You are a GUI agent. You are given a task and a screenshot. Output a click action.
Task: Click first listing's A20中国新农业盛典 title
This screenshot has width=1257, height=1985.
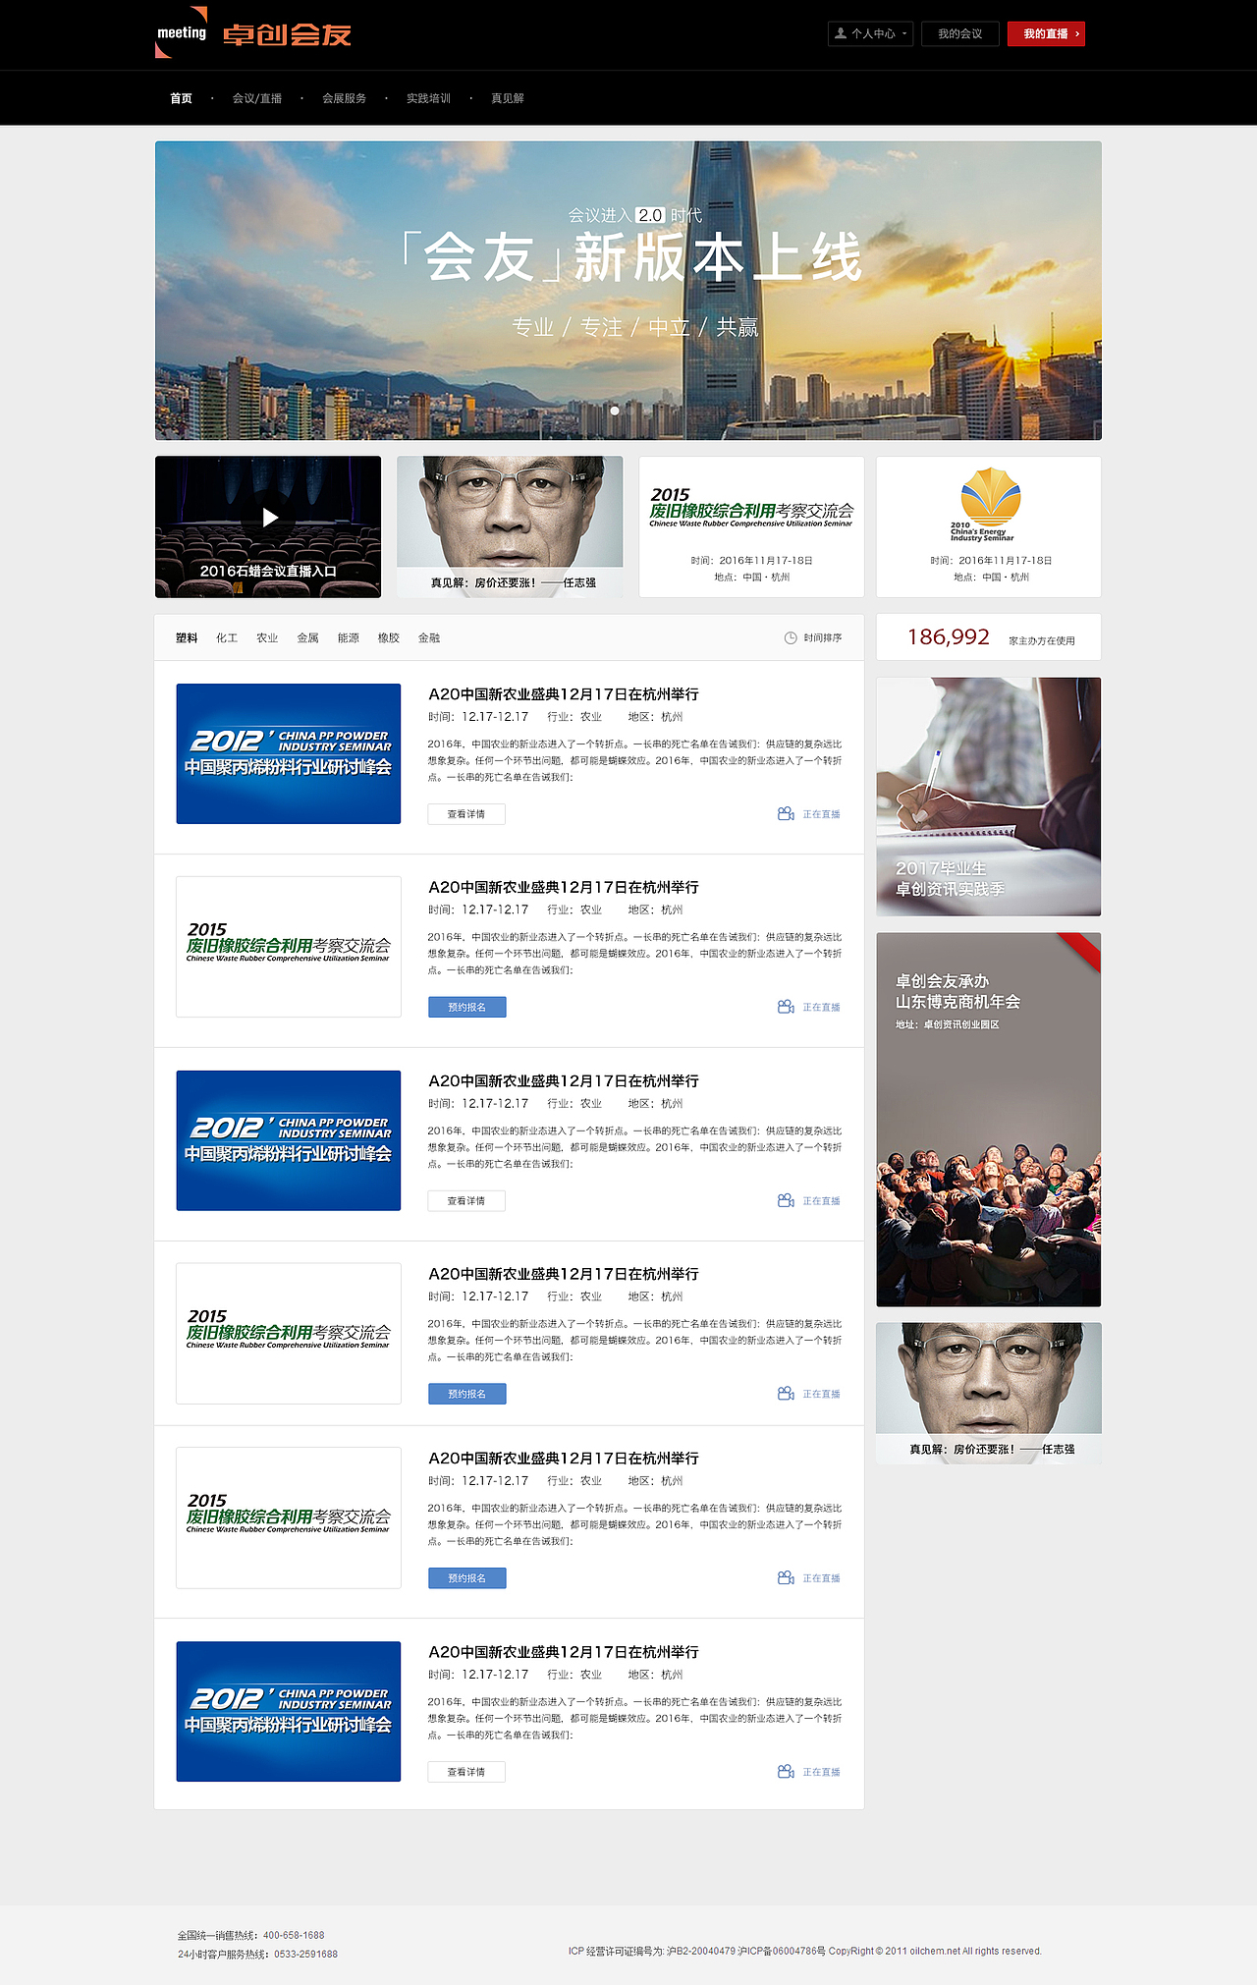pyautogui.click(x=564, y=694)
